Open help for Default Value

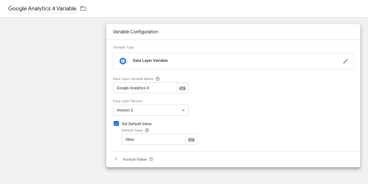point(147,130)
